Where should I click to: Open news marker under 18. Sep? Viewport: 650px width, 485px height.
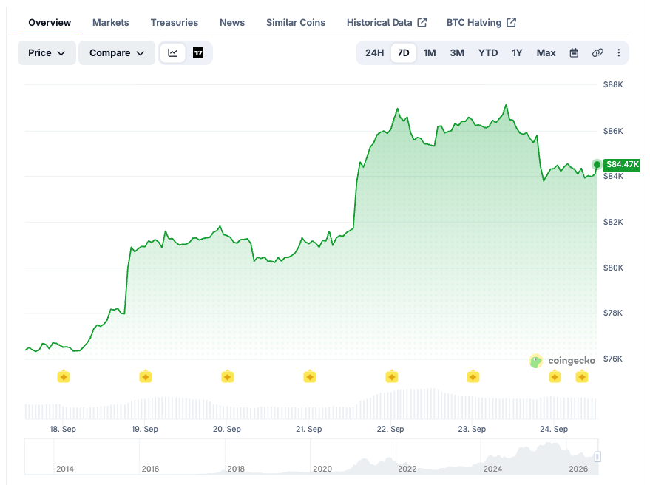point(64,377)
